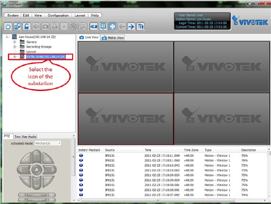This screenshot has height=204, width=271.
Task: Pan camera left with PTZ left arrow
Action: [23, 169]
